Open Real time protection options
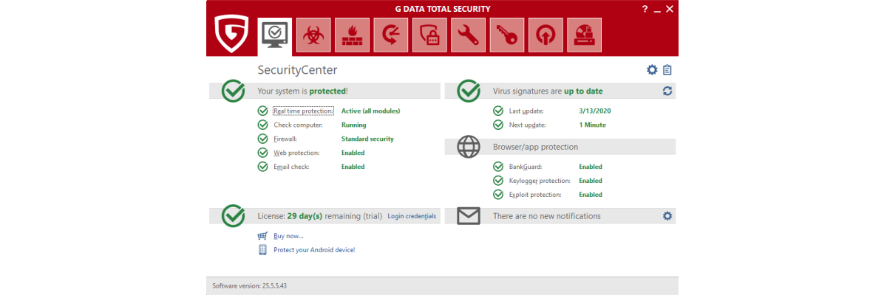Image resolution: width=887 pixels, height=295 pixels. (303, 111)
